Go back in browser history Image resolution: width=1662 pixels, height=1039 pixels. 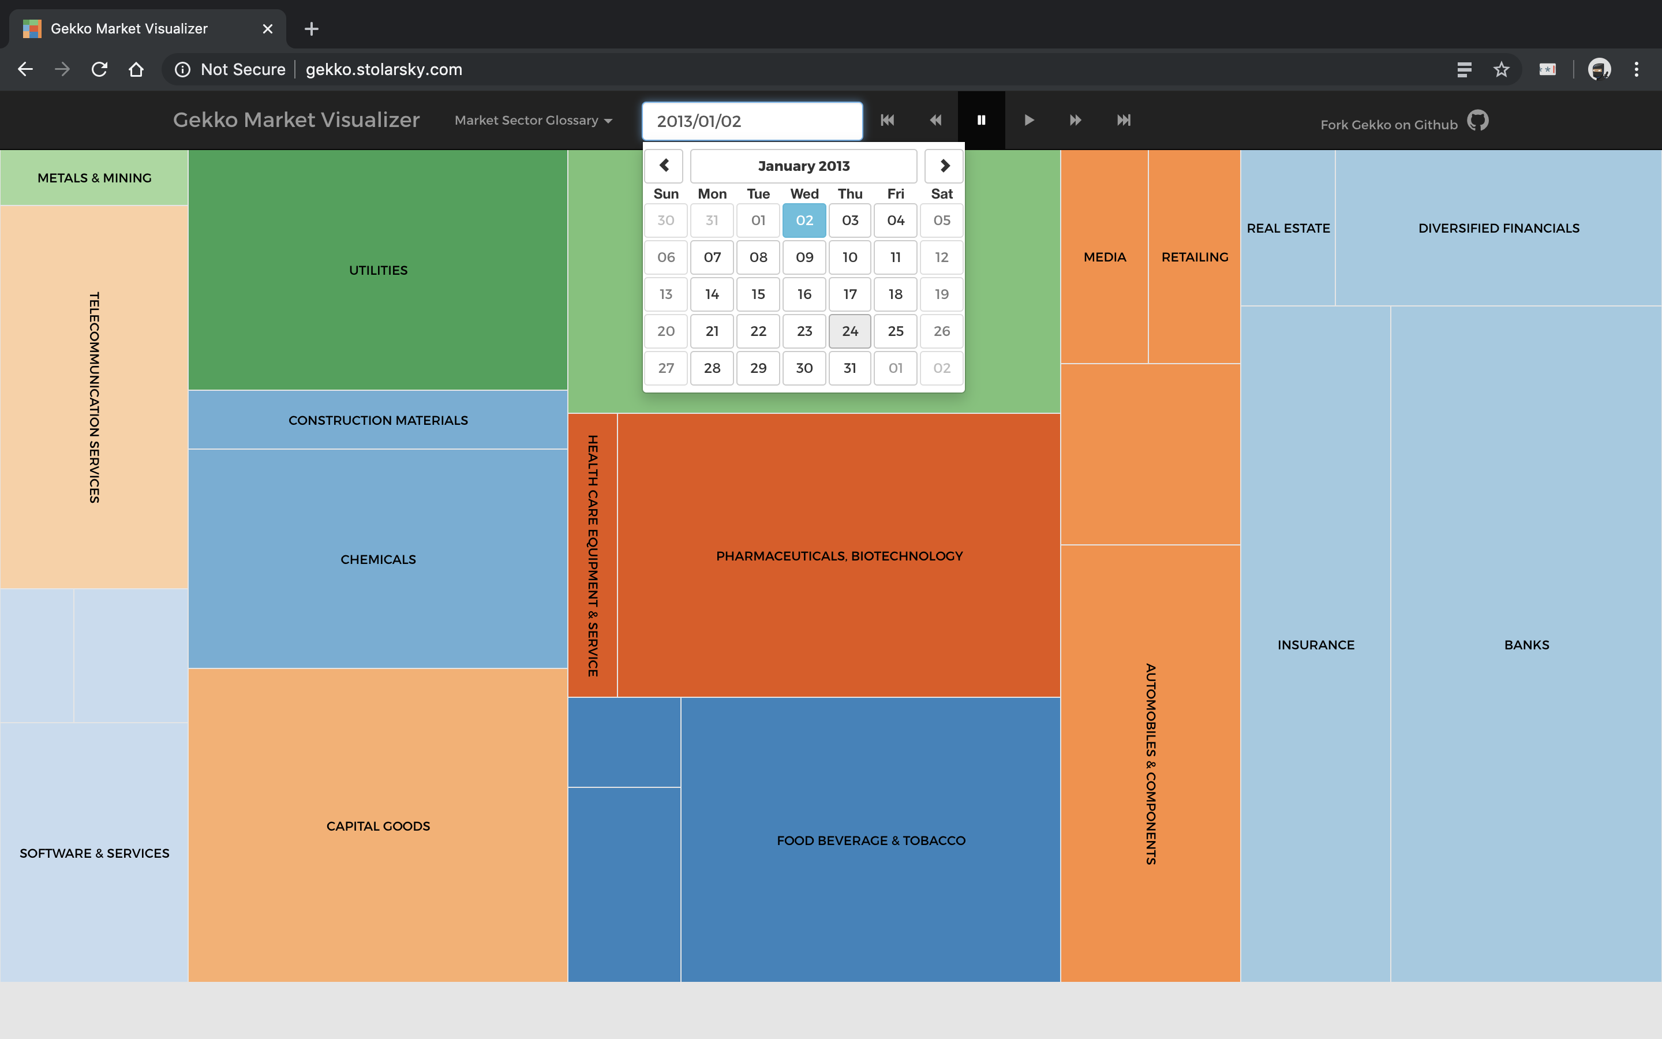tap(25, 69)
